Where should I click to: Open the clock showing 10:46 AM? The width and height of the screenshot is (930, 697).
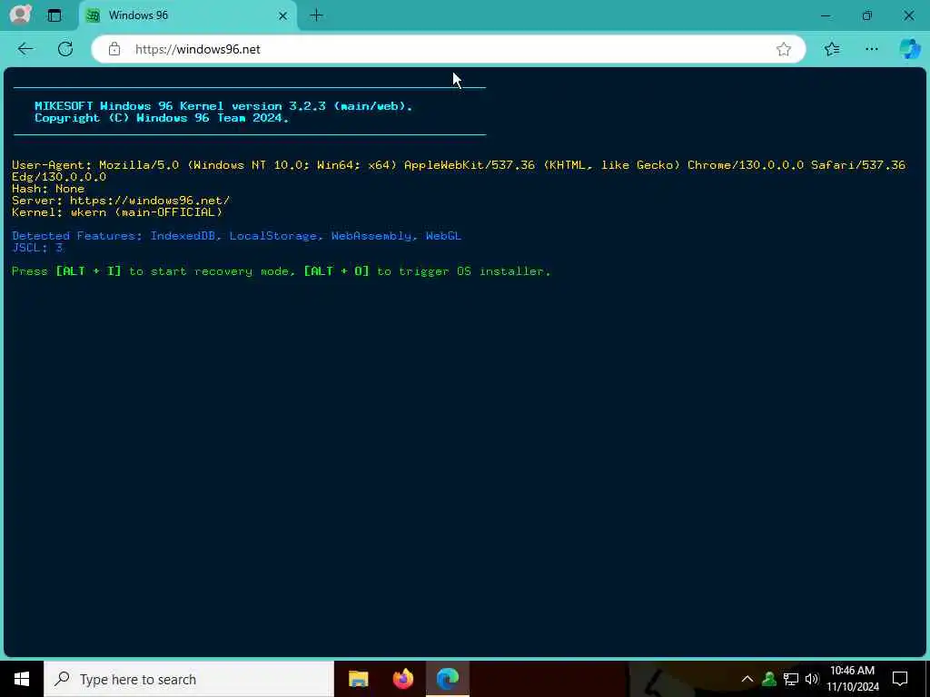(853, 679)
